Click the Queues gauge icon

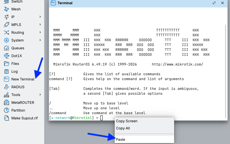coord(6,48)
